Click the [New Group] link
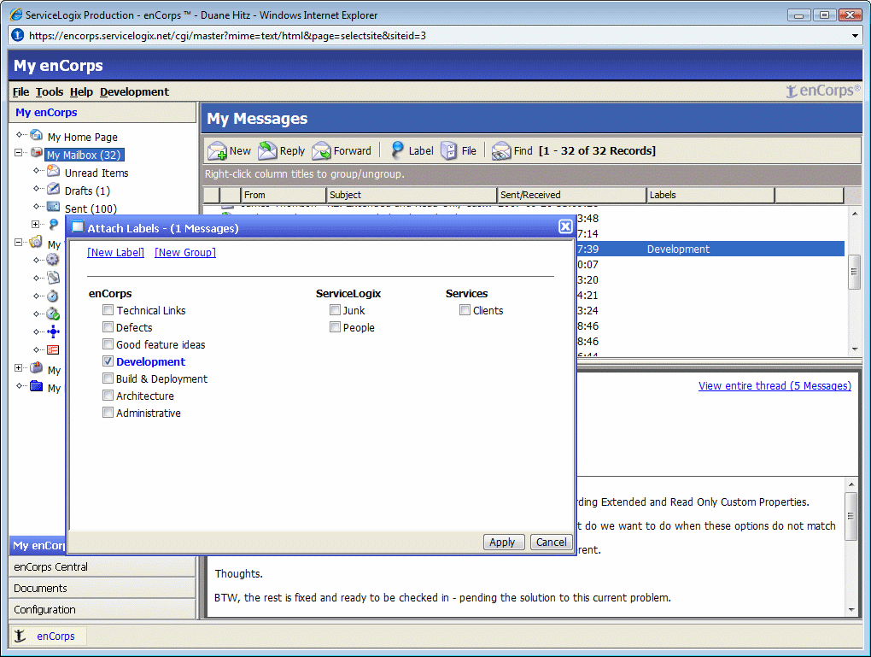Image resolution: width=871 pixels, height=657 pixels. tap(185, 252)
